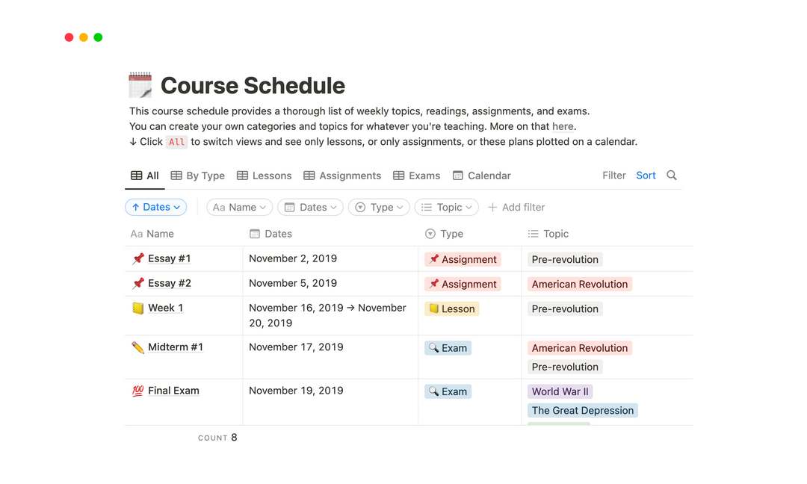This screenshot has height=484, width=807.
Task: Click the bulleted list icon beside Topic header
Action: coord(532,233)
